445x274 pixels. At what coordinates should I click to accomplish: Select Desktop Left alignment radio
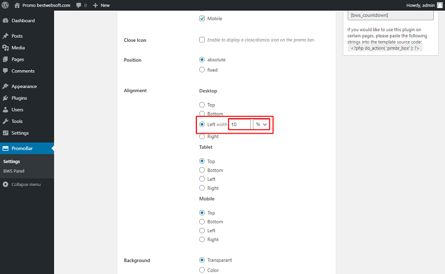click(x=202, y=124)
